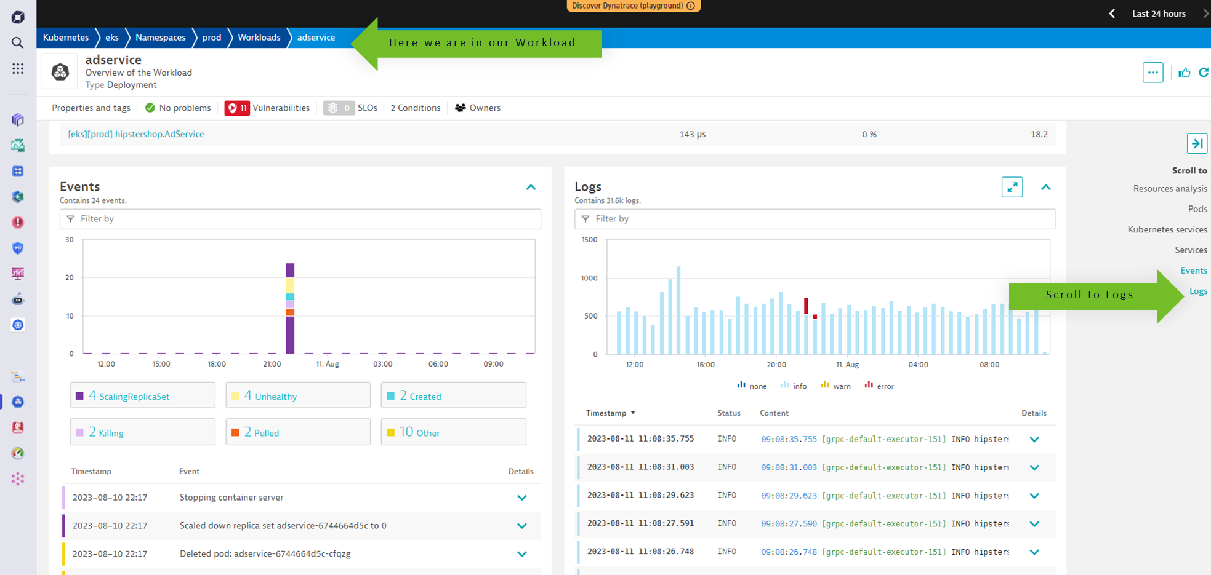Viewport: 1211px width, 575px height.
Task: Expand the Logs panel to full view
Action: pyautogui.click(x=1012, y=187)
